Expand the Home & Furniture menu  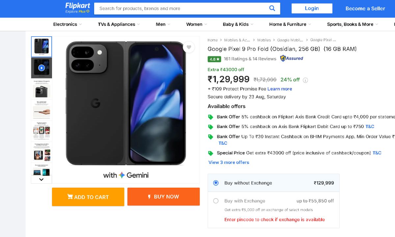[x=290, y=24]
